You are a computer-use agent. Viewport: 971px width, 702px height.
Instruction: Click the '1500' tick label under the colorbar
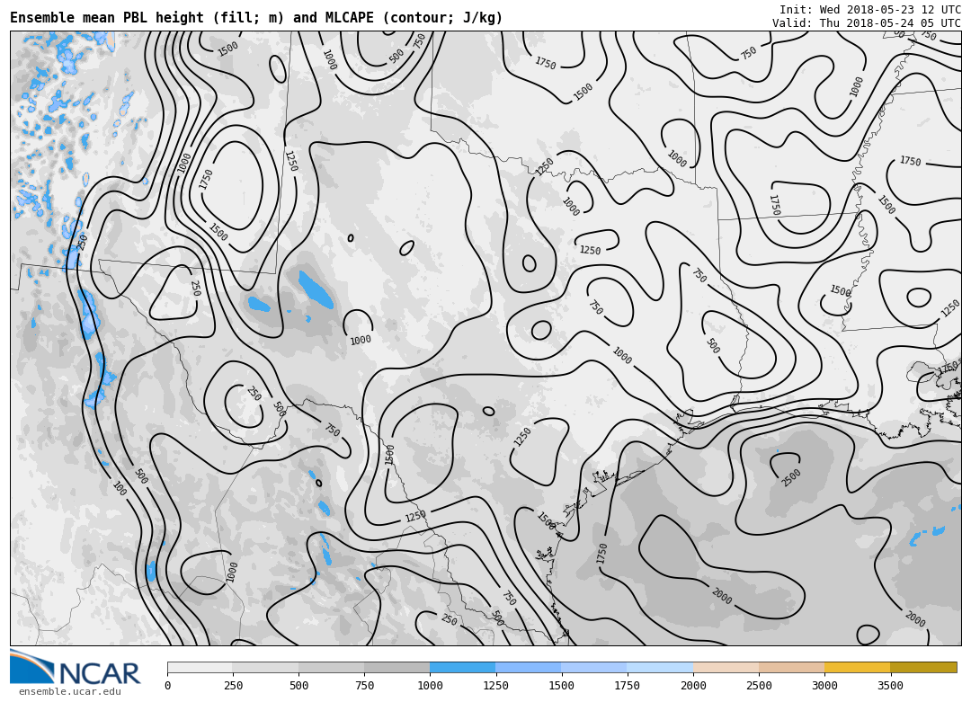562,685
